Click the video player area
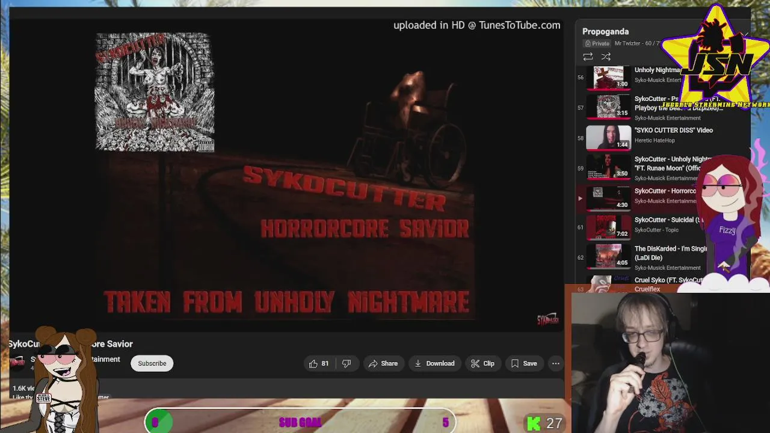The height and width of the screenshot is (433, 770). pos(286,174)
